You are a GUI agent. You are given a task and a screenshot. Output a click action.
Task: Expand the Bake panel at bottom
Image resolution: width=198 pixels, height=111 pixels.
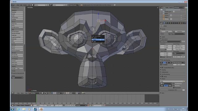point(163,93)
